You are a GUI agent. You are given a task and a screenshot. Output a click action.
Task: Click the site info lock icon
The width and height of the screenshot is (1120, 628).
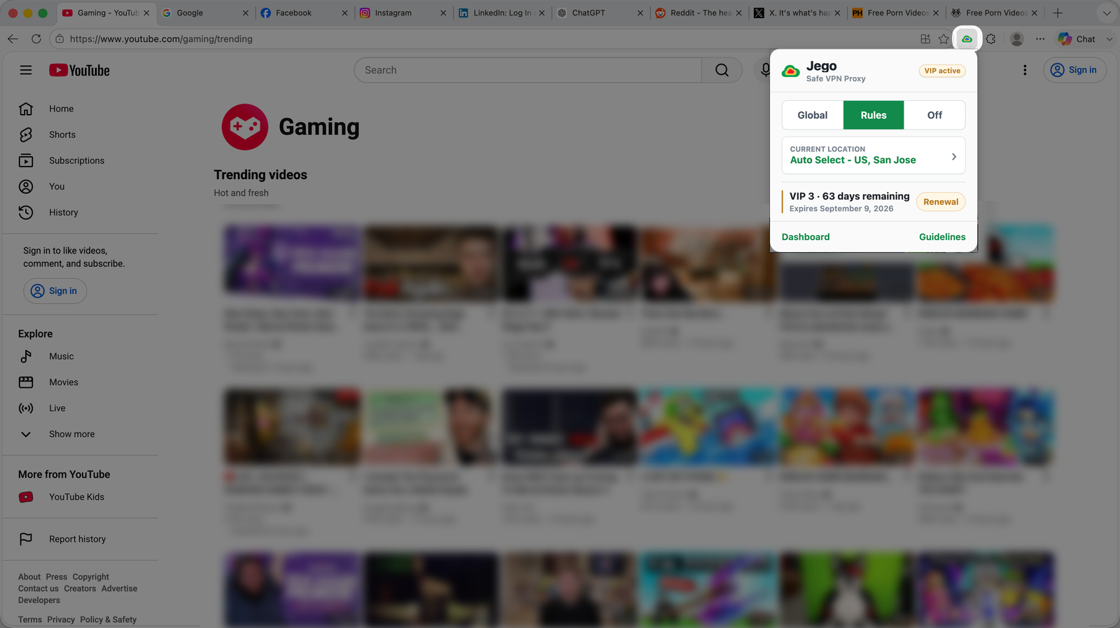59,39
